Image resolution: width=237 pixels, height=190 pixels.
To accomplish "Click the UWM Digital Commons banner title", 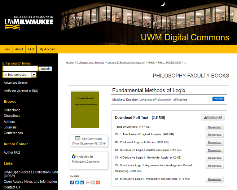I will [x=185, y=37].
